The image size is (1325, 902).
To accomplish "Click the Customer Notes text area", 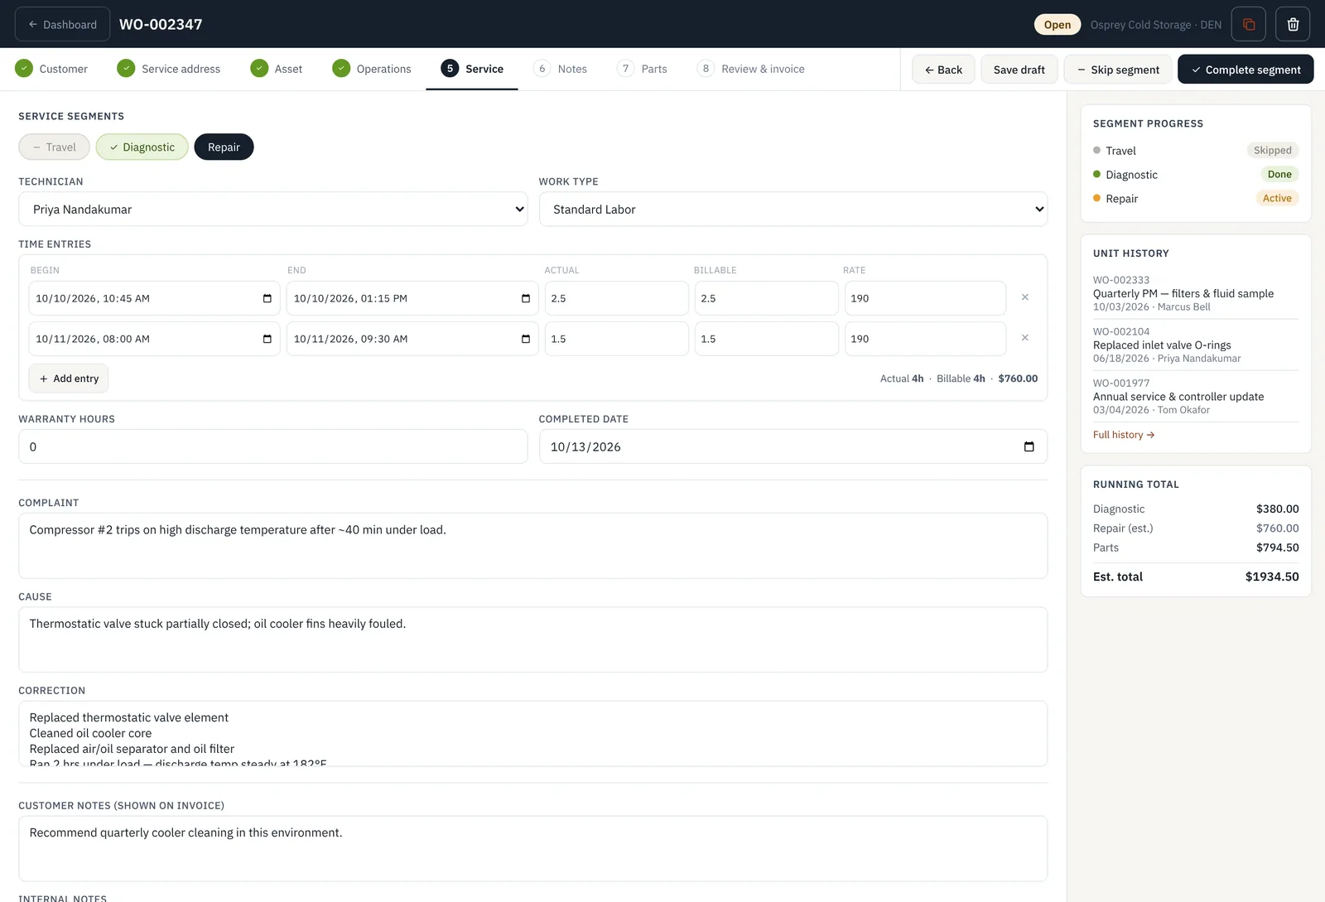I will click(532, 849).
